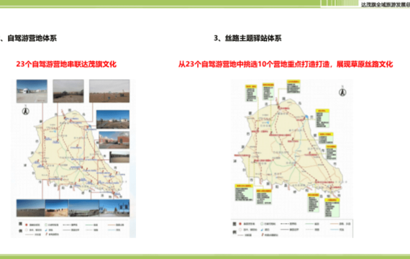Select the topmost yellow-headed label box above station map
Image resolution: width=410 pixels, height=259 pixels.
pyautogui.click(x=293, y=86)
